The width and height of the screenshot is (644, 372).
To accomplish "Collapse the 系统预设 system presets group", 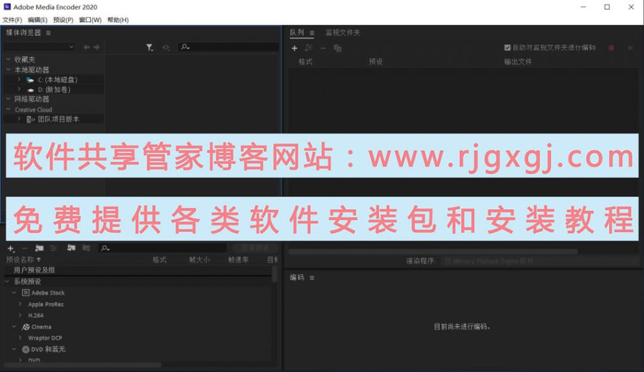I will 7,282.
